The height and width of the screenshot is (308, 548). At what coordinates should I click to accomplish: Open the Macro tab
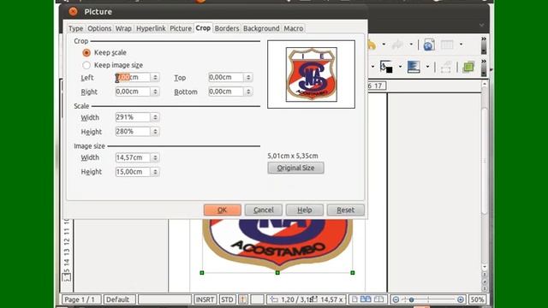point(293,28)
